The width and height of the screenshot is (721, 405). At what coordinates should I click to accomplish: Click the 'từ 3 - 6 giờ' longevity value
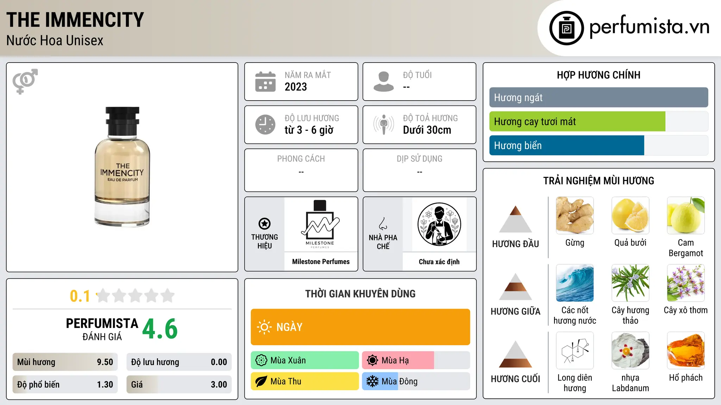pyautogui.click(x=309, y=130)
